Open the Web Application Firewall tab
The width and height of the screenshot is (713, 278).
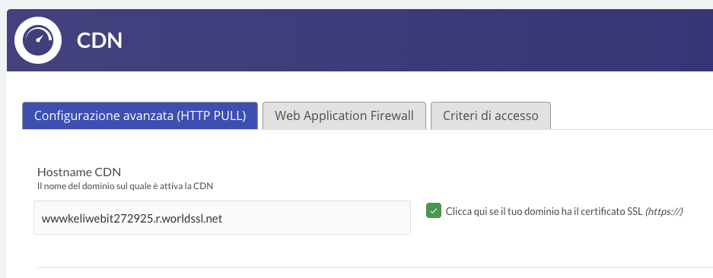pos(344,115)
